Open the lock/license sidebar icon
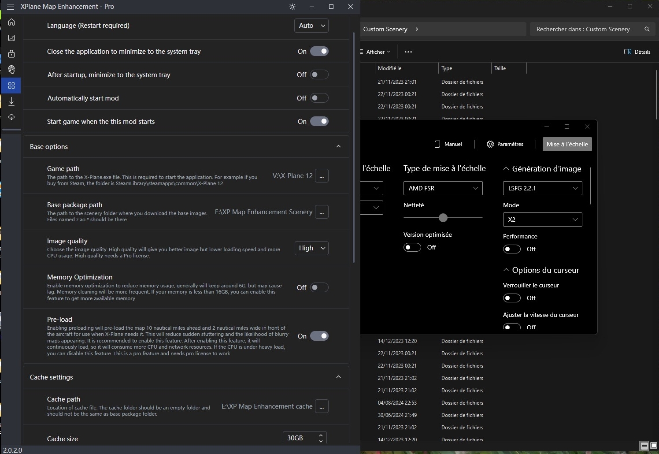This screenshot has height=454, width=659. [11, 54]
